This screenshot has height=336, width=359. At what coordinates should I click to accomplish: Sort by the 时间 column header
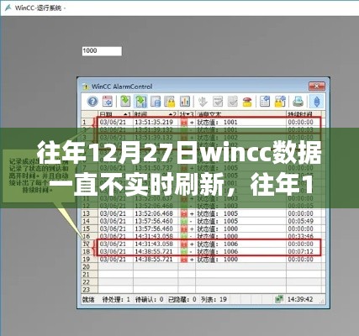[156, 114]
